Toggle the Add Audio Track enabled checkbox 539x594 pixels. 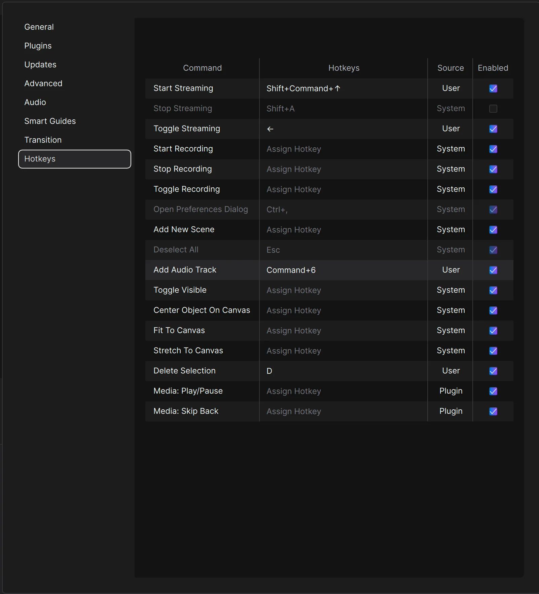pos(493,270)
